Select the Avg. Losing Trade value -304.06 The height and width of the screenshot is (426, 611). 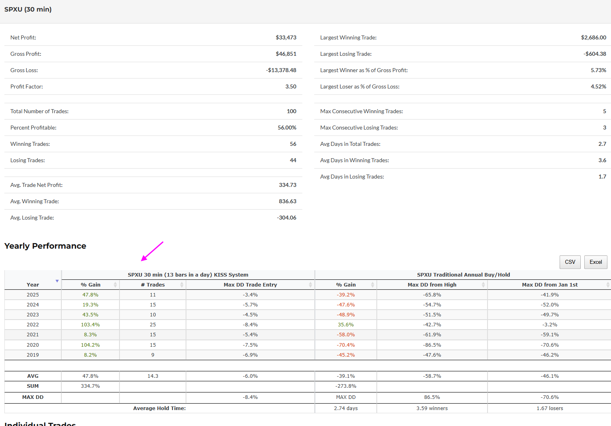click(287, 218)
